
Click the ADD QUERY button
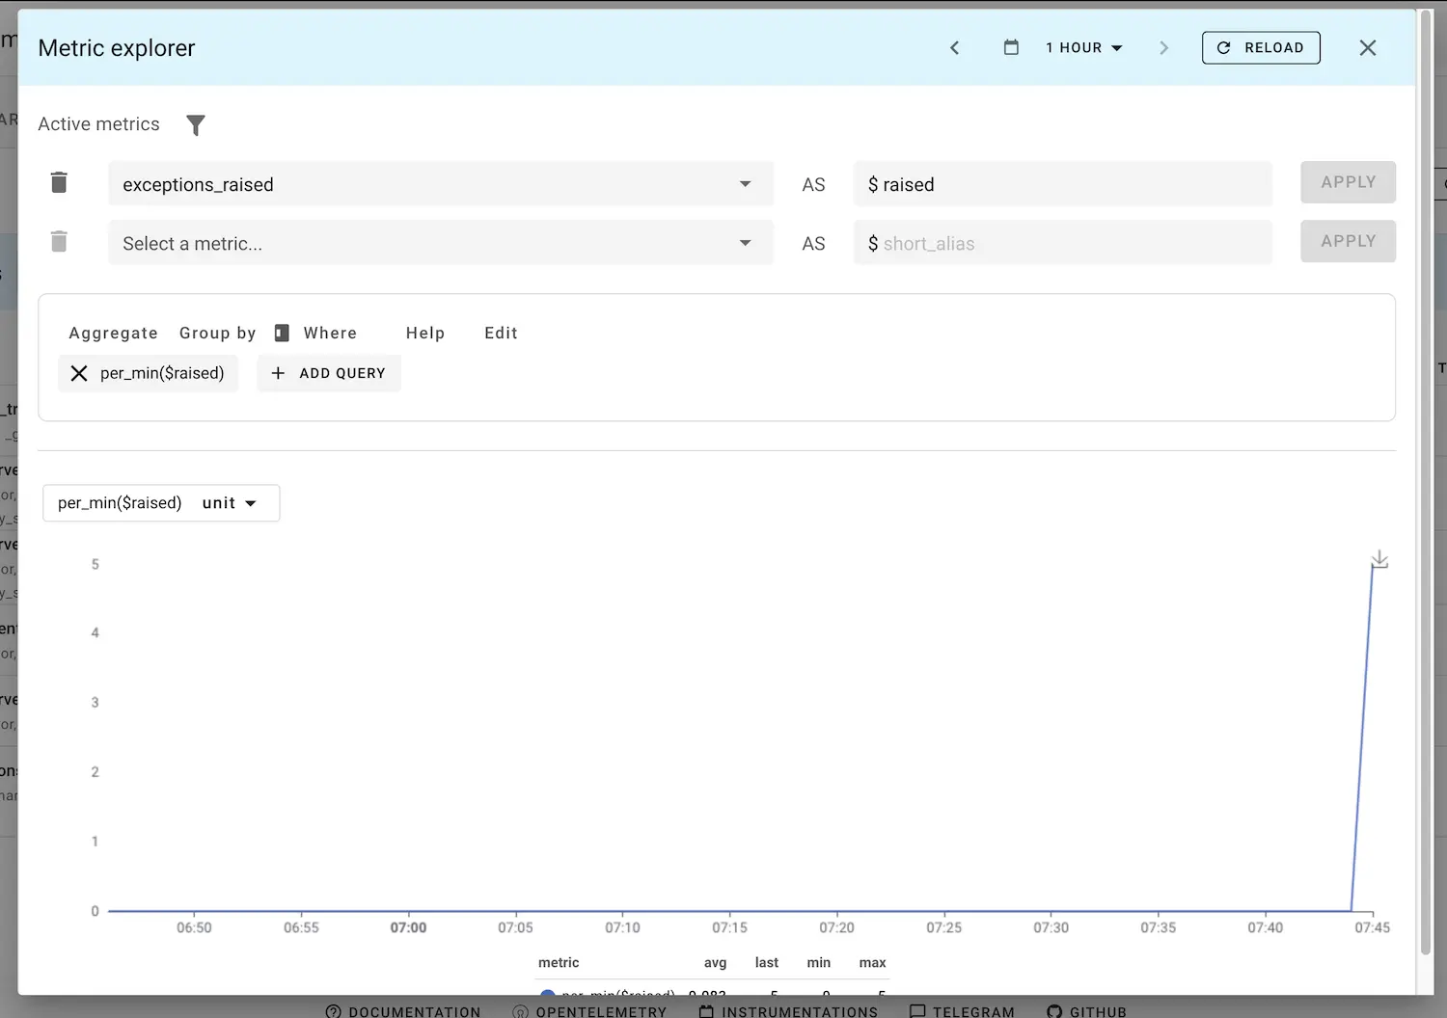pyautogui.click(x=329, y=373)
